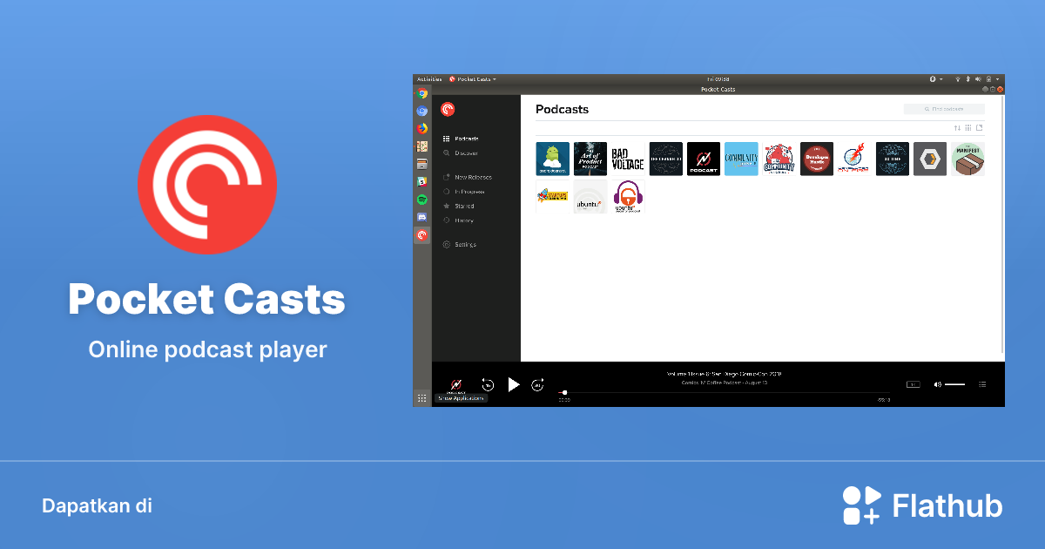Screen dimensions: 1045x549
Task: Open listening History
Action: [x=463, y=220]
